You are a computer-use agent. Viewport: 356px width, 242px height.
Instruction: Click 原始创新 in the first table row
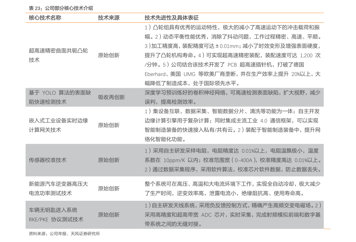click(109, 55)
